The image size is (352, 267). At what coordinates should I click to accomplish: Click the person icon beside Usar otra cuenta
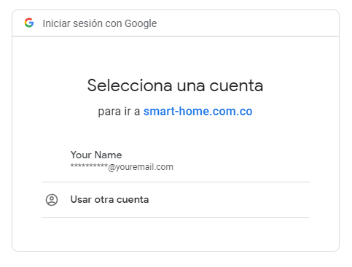[x=52, y=200]
